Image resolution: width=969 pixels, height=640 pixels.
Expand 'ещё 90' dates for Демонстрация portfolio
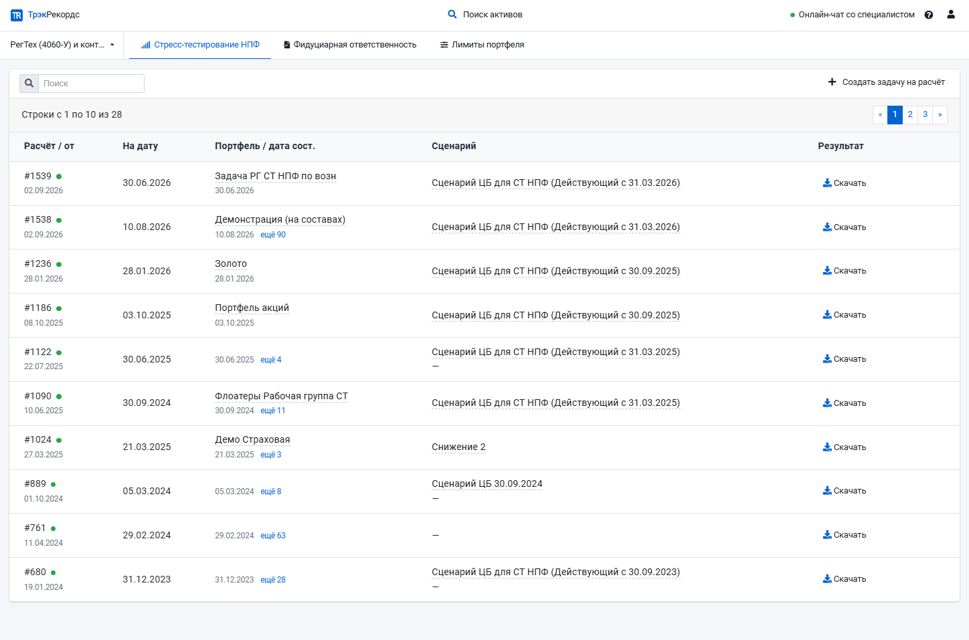pyautogui.click(x=273, y=235)
